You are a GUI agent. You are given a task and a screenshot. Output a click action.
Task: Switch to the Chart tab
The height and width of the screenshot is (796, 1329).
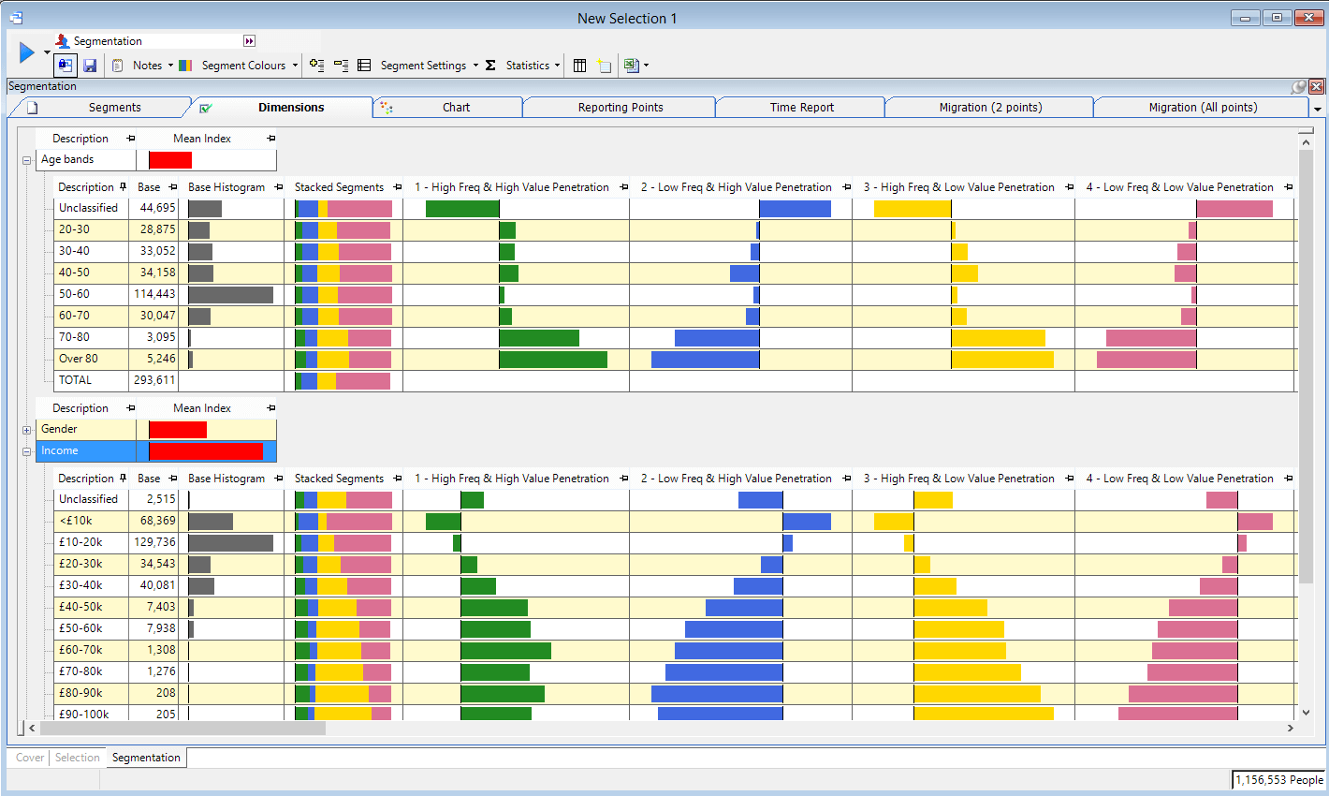pos(456,108)
